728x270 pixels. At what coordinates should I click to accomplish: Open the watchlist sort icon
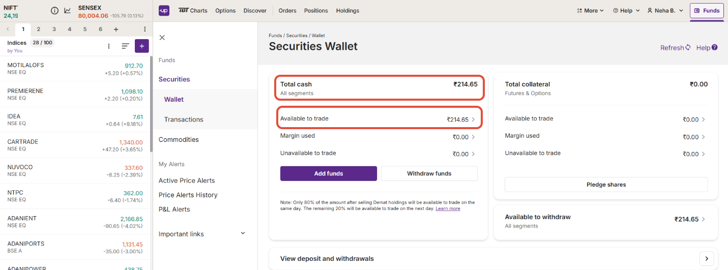125,46
